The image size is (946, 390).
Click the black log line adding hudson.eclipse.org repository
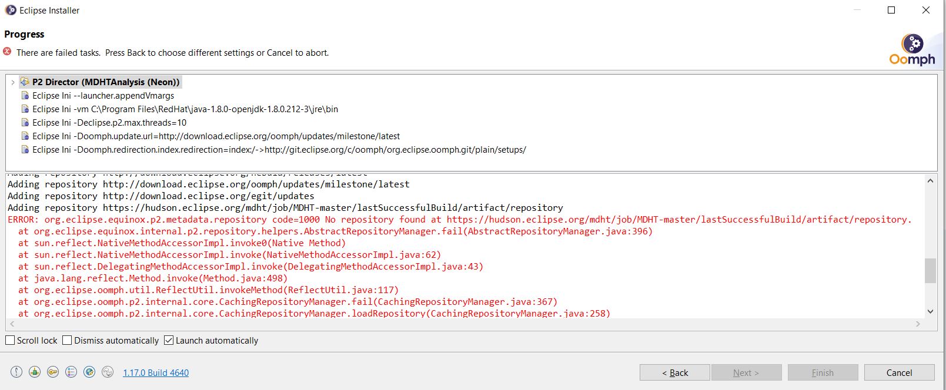tap(285, 207)
